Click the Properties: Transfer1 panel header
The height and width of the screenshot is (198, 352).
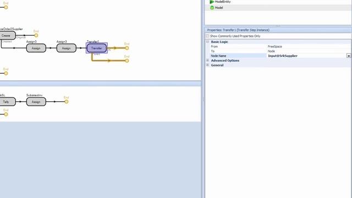click(x=278, y=30)
